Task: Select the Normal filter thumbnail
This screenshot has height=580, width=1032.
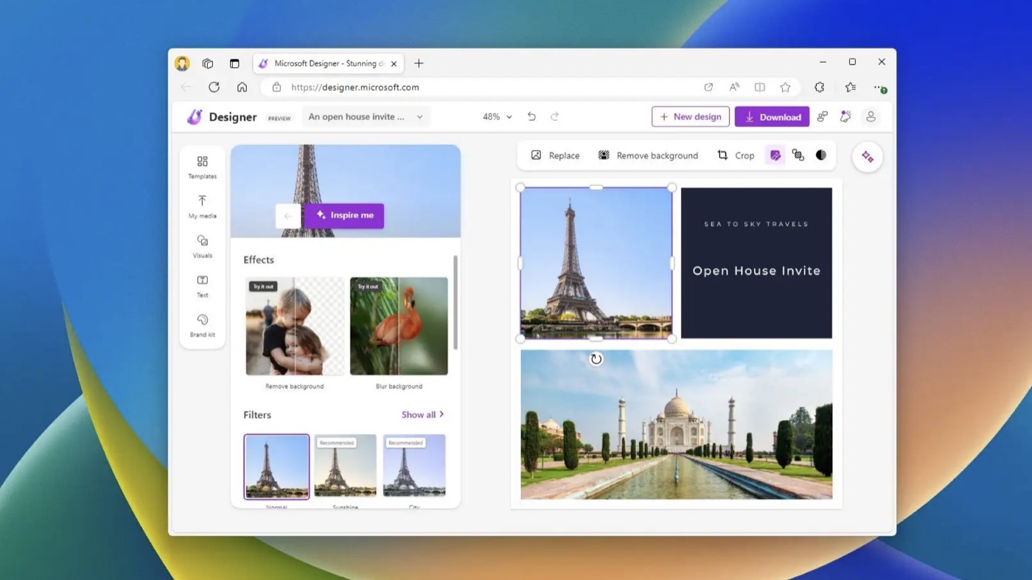Action: pyautogui.click(x=276, y=467)
